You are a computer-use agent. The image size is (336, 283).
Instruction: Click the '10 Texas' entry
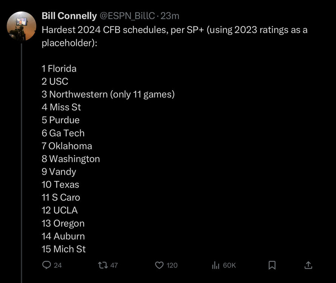click(60, 185)
